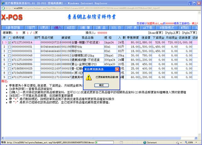Close the web page message dialog

coord(117,69)
